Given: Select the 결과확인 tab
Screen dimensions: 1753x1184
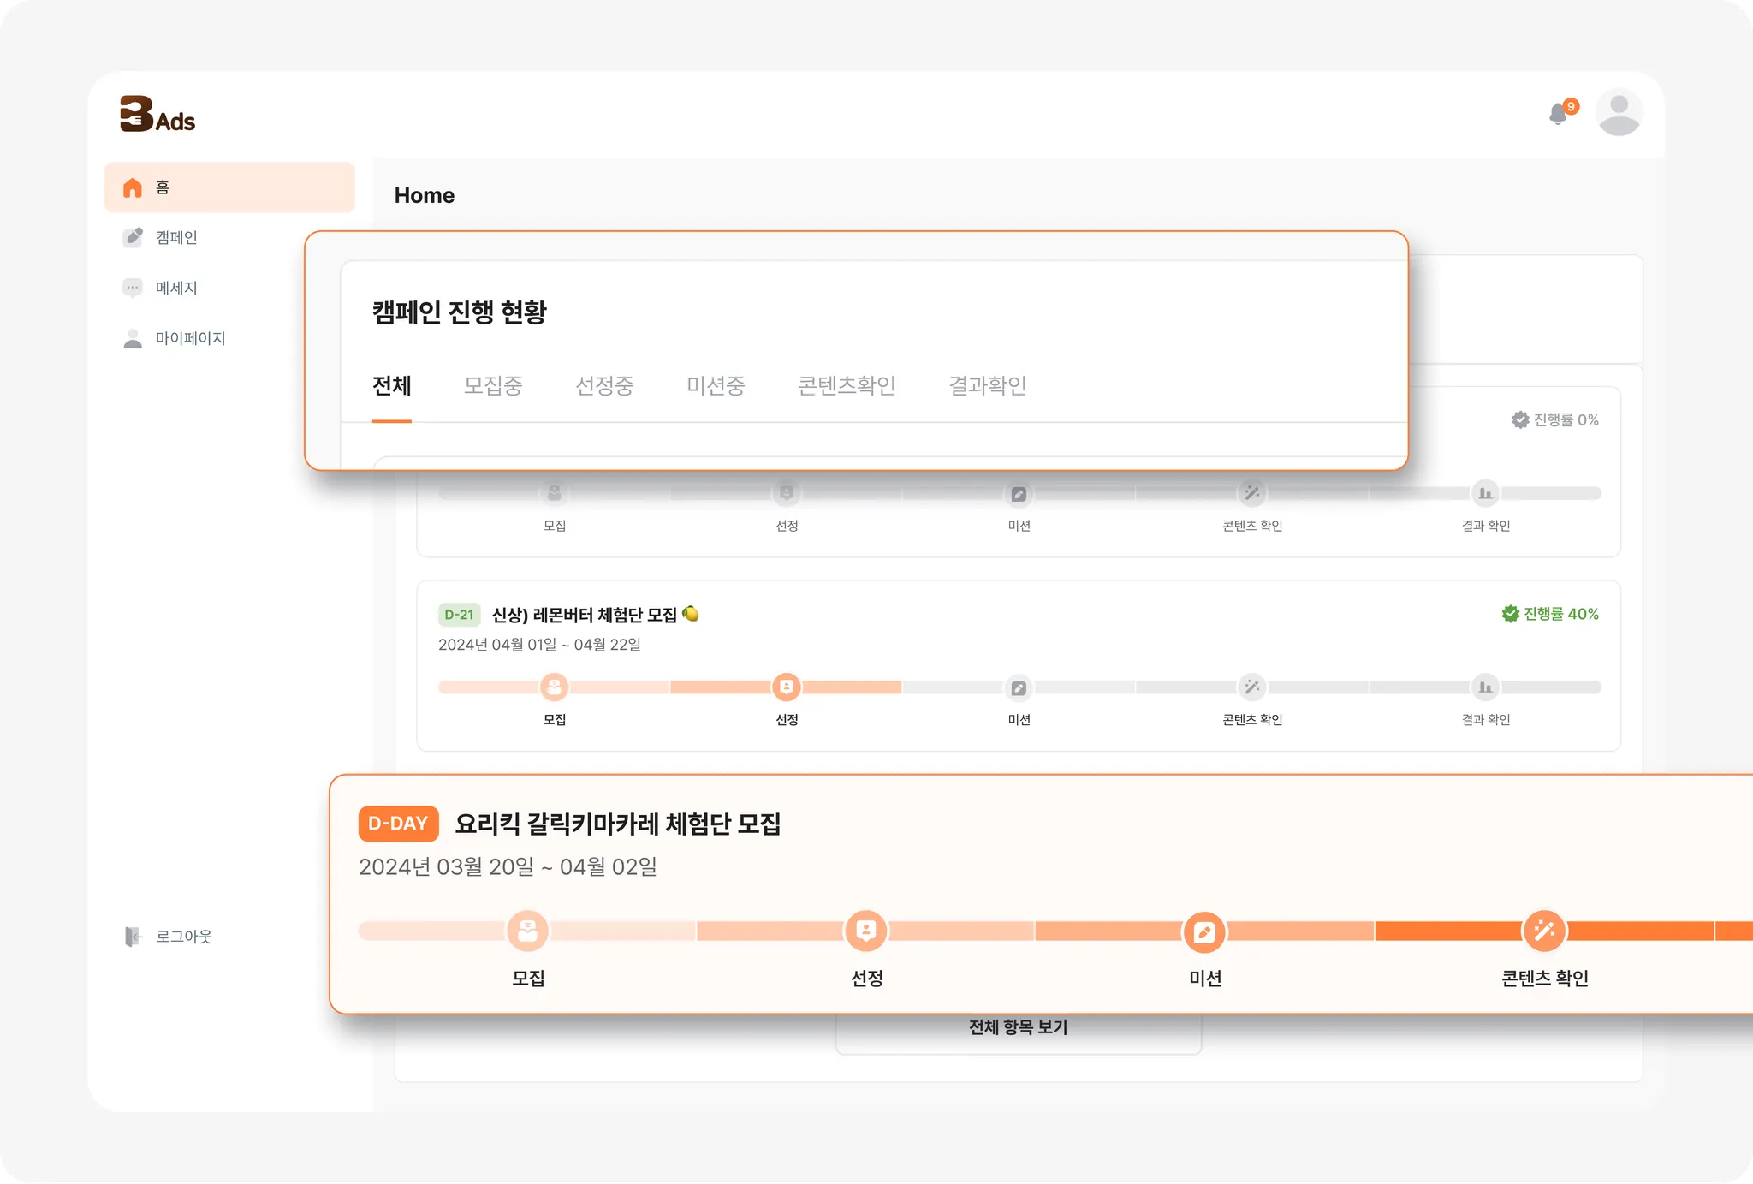Looking at the screenshot, I should [987, 386].
